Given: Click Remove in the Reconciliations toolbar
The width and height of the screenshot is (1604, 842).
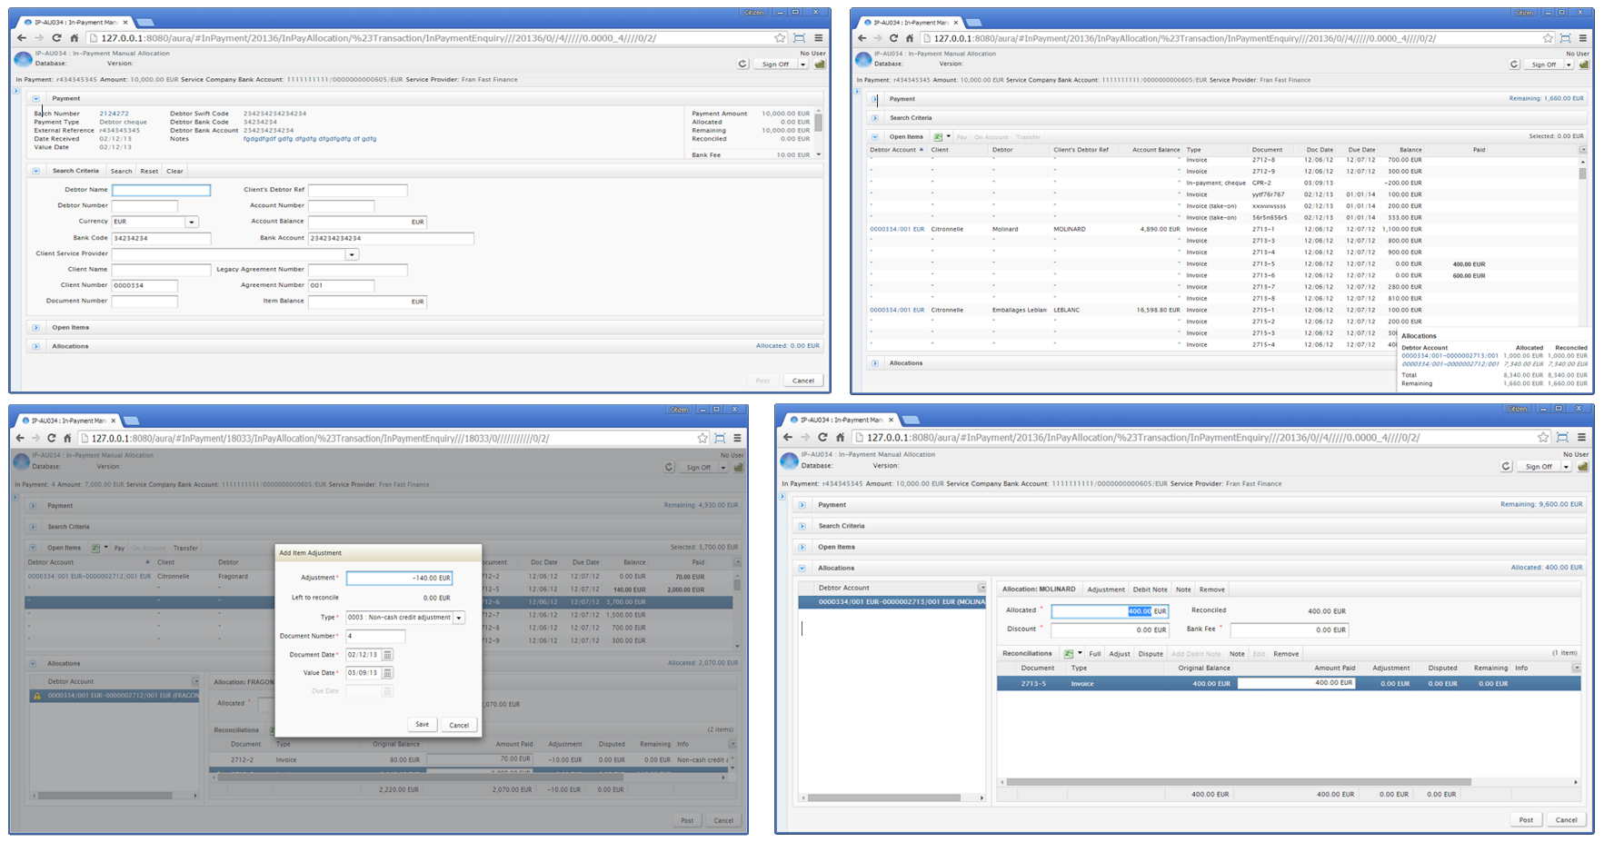Looking at the screenshot, I should click(1286, 654).
